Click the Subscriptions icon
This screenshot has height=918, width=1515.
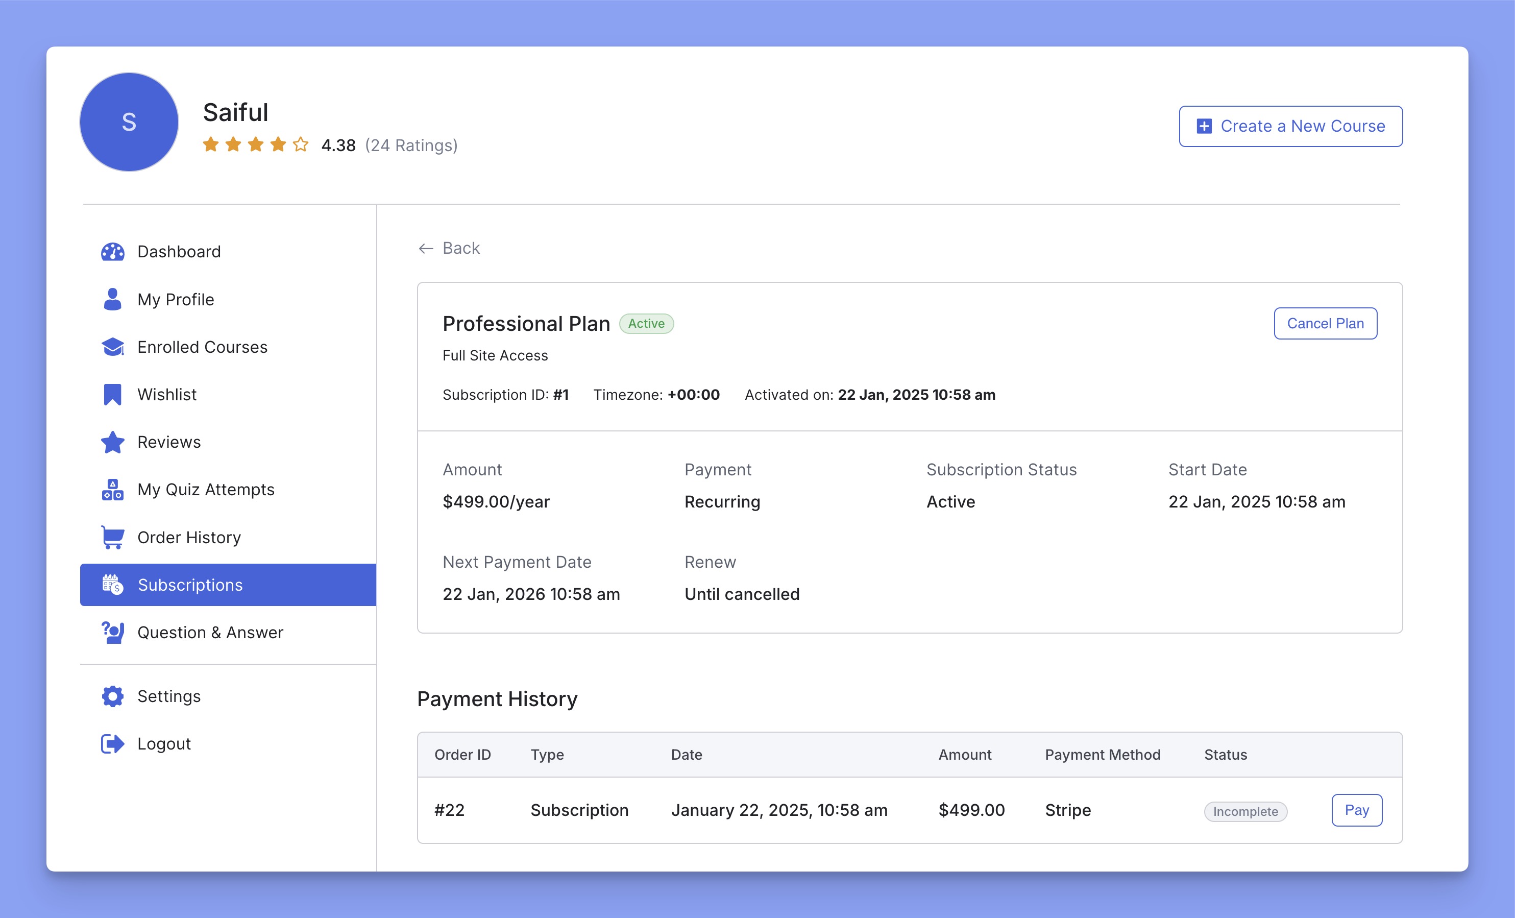point(111,585)
